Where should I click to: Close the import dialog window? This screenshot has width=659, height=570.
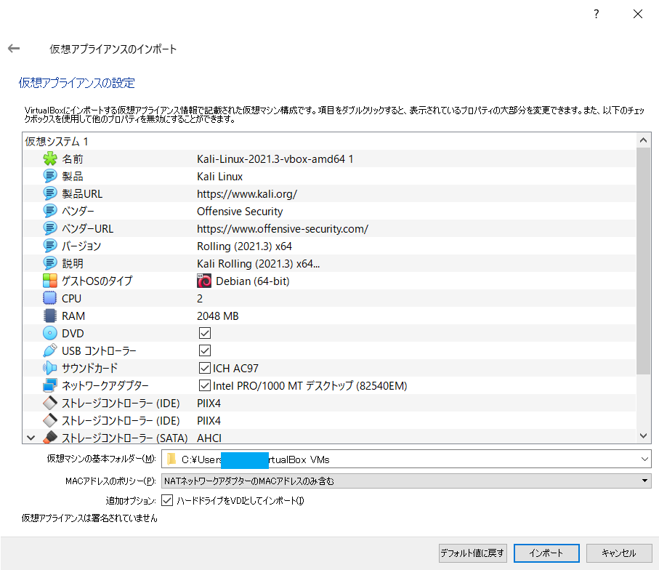[x=637, y=14]
